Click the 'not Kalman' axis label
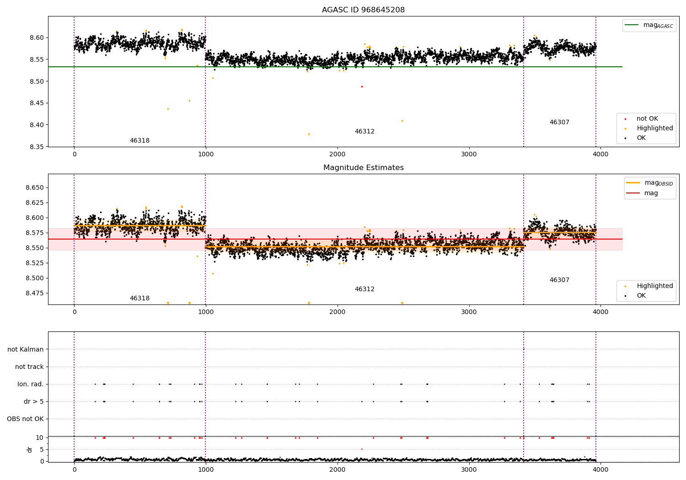 pyautogui.click(x=26, y=350)
